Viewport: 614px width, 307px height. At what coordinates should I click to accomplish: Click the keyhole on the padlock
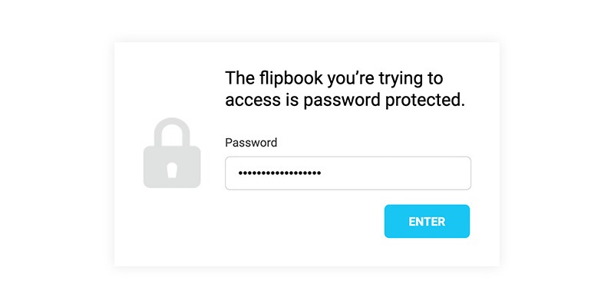172,170
